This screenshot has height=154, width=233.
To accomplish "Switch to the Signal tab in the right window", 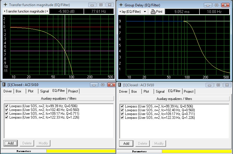I will (x=160, y=92).
